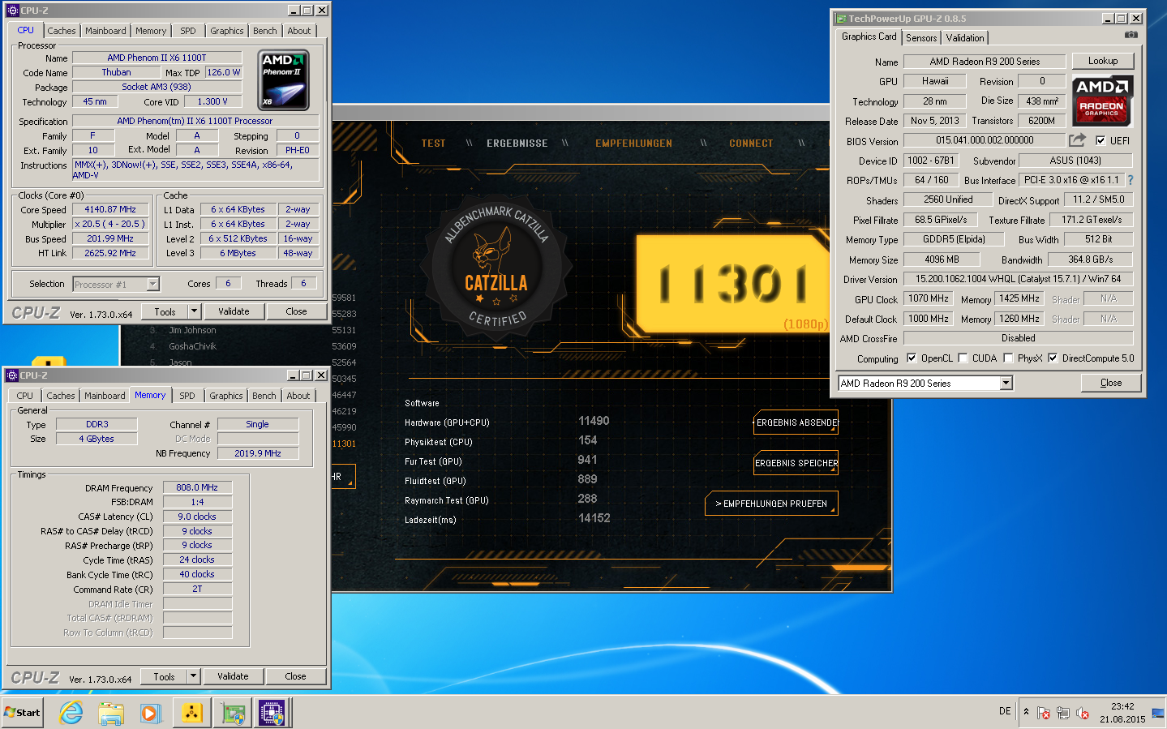This screenshot has width=1167, height=729.
Task: Click Lookup button in GPU-Z
Action: coord(1103,61)
